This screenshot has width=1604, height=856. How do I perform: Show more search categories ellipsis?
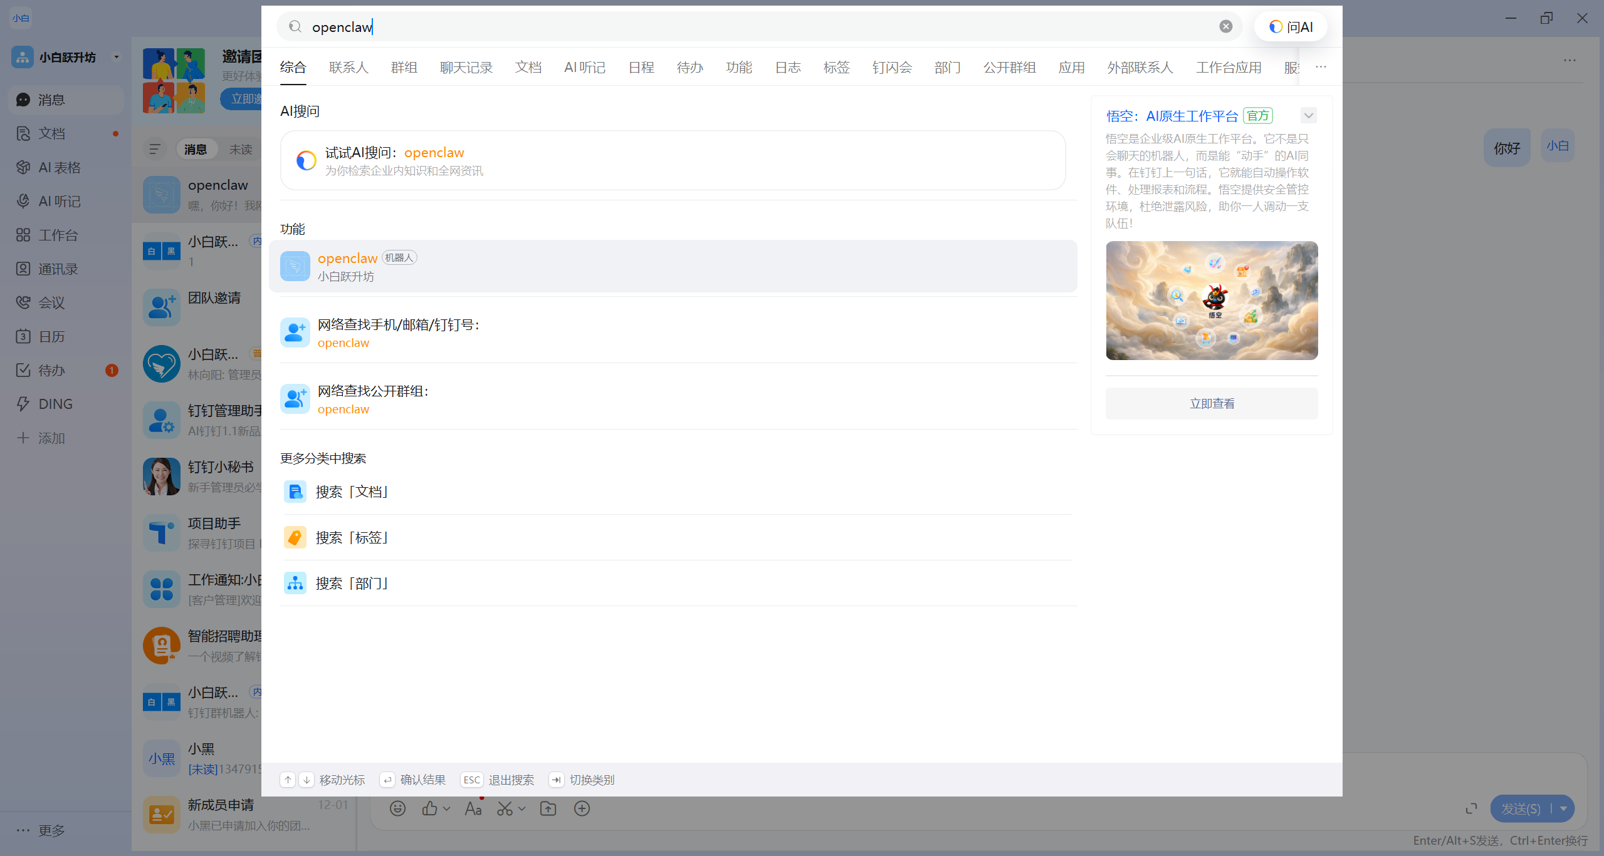tap(1321, 67)
